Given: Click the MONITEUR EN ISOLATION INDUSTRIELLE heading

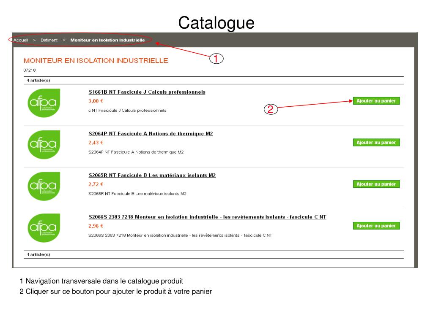Looking at the screenshot, I should pyautogui.click(x=96, y=61).
